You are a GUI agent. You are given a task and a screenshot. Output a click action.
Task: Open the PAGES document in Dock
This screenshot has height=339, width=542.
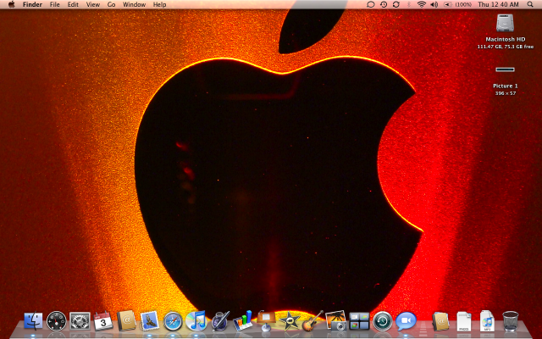point(464,321)
